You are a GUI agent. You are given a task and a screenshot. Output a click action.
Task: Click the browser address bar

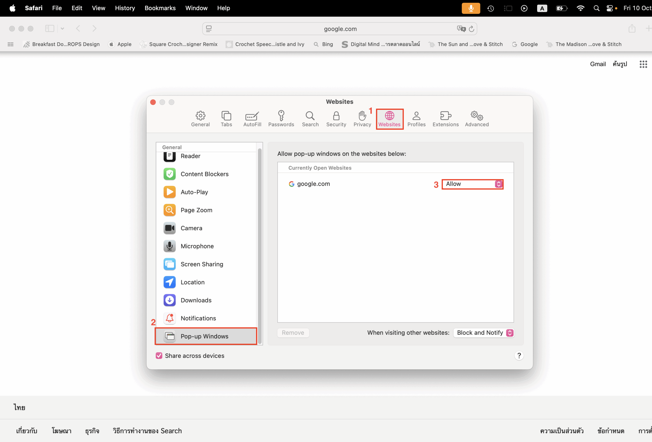pos(340,28)
